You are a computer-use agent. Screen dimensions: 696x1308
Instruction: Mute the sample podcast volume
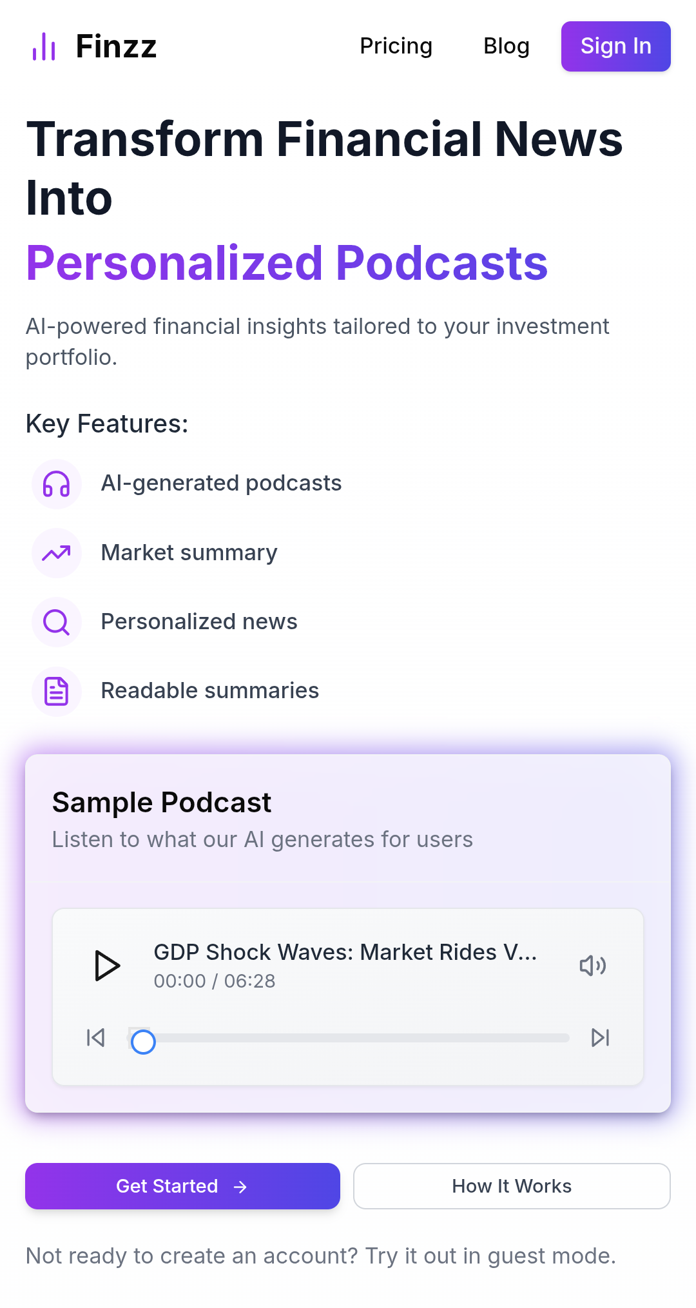[592, 965]
